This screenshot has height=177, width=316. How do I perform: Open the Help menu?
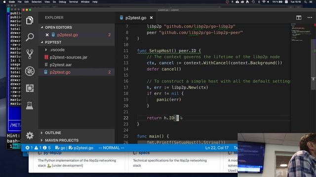coord(95,2)
